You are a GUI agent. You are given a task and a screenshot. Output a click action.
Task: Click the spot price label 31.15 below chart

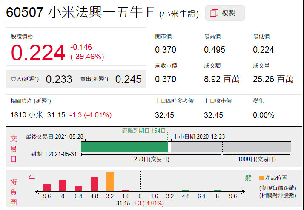[123, 204]
